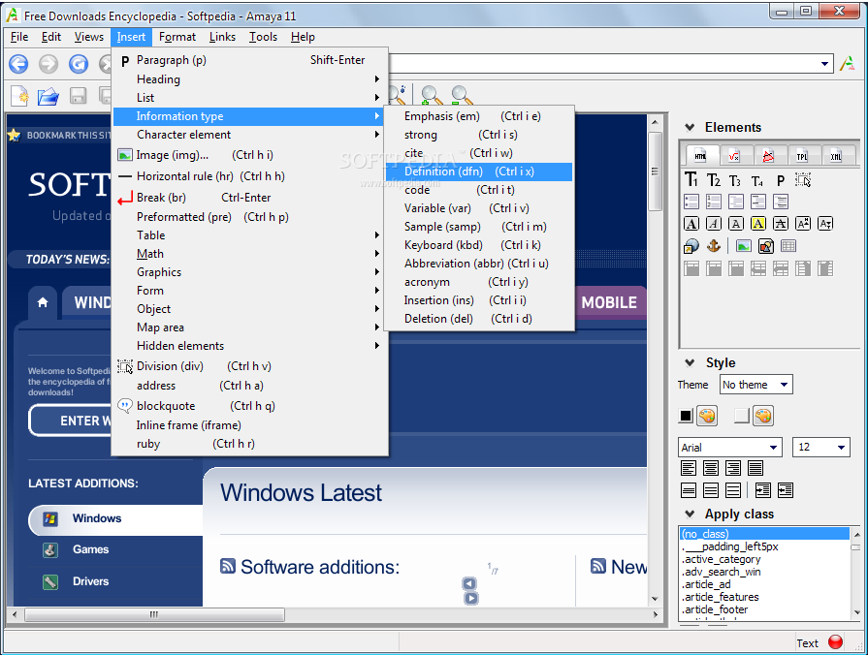Click the Reload page icon
Screen dimensions: 868x655
[x=78, y=64]
